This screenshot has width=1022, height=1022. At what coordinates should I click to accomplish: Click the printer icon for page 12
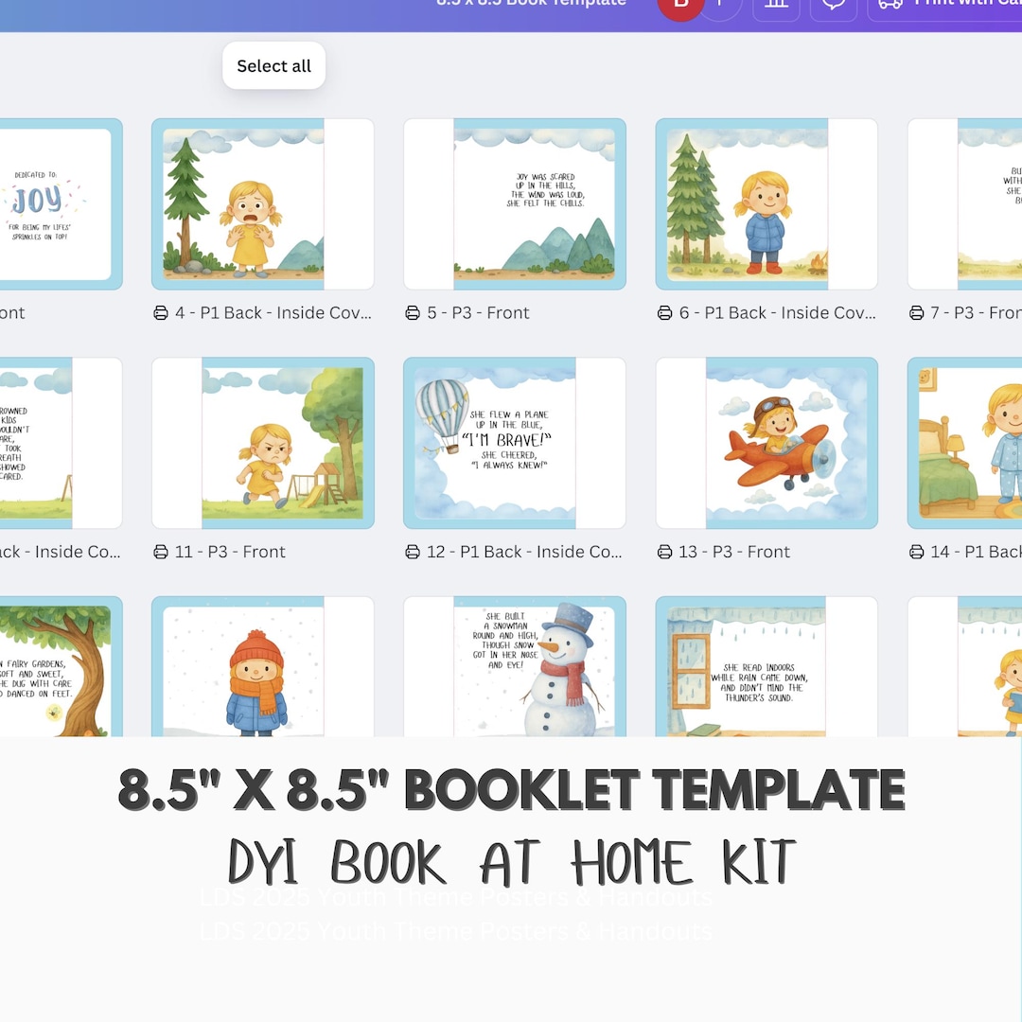click(413, 551)
